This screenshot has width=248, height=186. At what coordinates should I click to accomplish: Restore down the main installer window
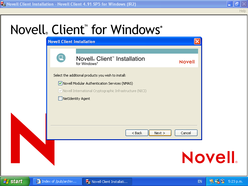237,4
